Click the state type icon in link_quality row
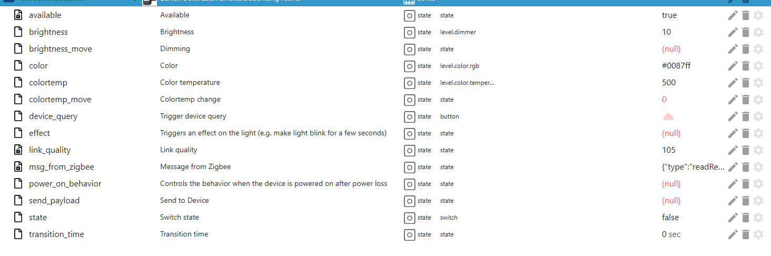This screenshot has height=256, width=771. pyautogui.click(x=410, y=150)
